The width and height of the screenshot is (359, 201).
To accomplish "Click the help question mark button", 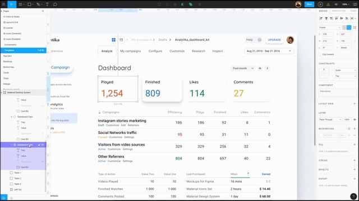I will coord(353,196).
